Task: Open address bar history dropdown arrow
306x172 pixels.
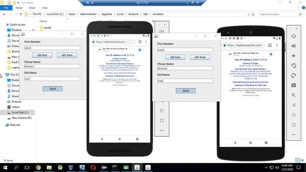Action: [249, 14]
